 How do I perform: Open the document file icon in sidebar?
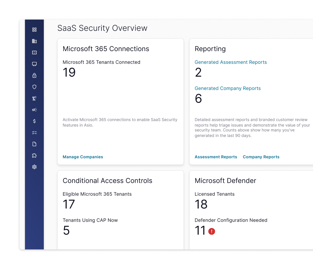coord(34,144)
